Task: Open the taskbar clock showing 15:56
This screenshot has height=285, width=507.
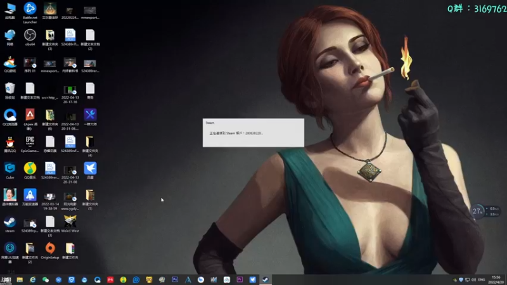Action: point(496,280)
